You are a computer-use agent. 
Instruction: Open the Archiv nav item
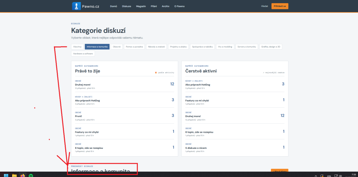pyautogui.click(x=165, y=6)
